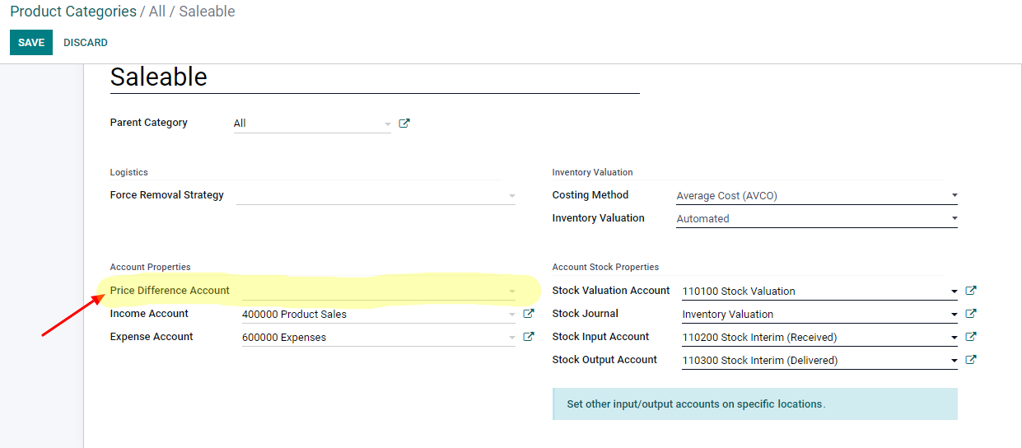Open external link for Expense Account

point(529,337)
